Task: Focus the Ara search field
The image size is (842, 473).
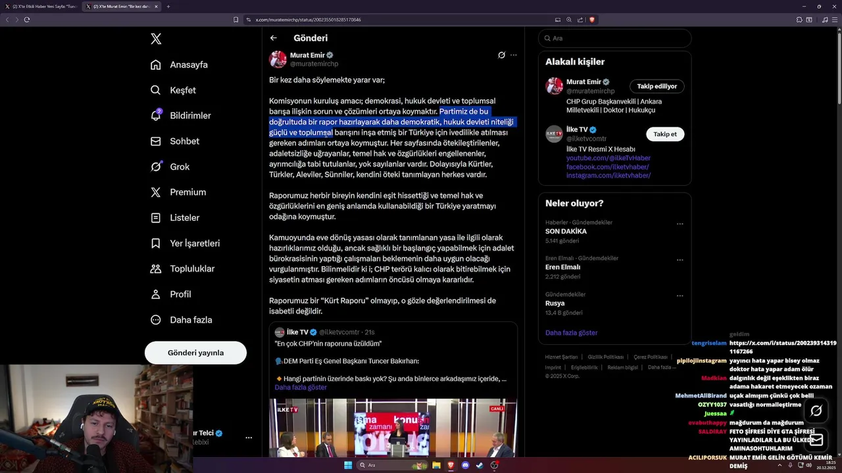Action: (614, 38)
